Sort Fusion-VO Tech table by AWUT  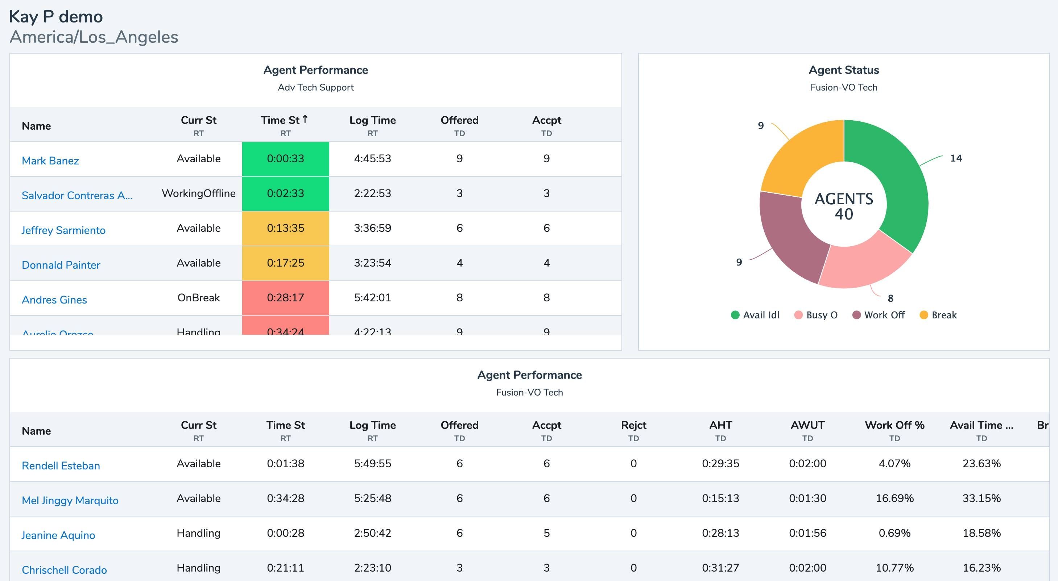(x=808, y=425)
